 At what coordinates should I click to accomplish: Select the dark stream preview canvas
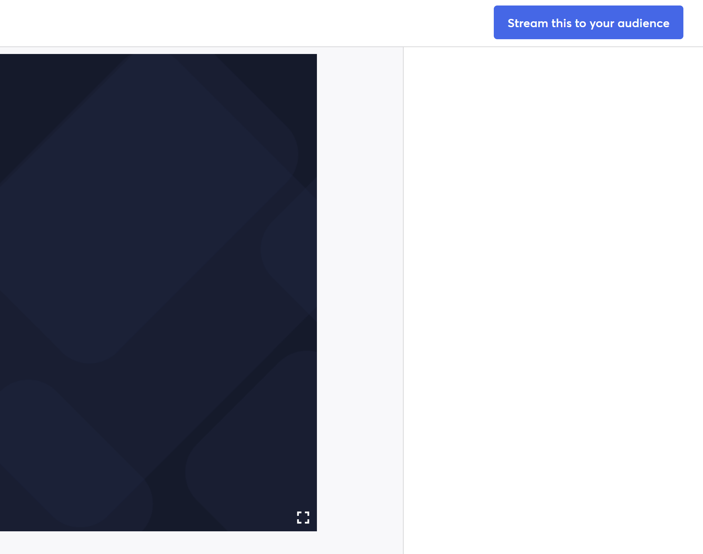(x=158, y=292)
